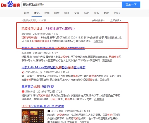Click the 设计大讲堂 source icon
Viewport: 149px width, 123px height.
pyautogui.click(x=49, y=111)
